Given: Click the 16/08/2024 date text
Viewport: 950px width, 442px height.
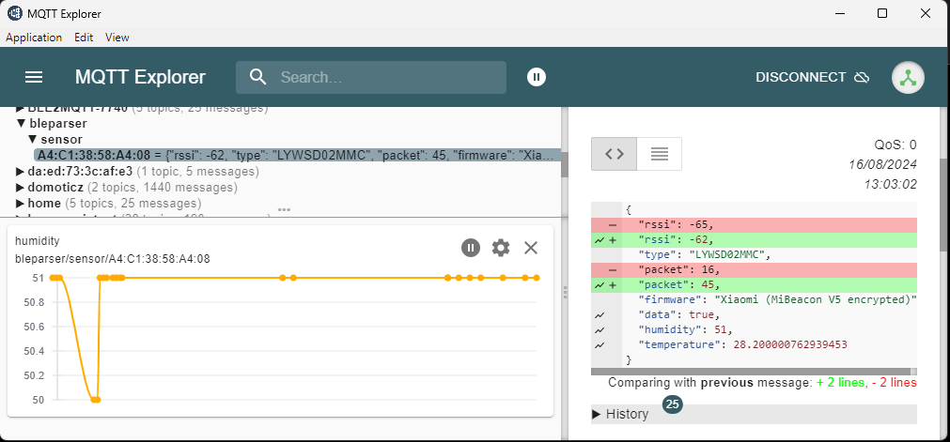Looking at the screenshot, I should pos(882,164).
